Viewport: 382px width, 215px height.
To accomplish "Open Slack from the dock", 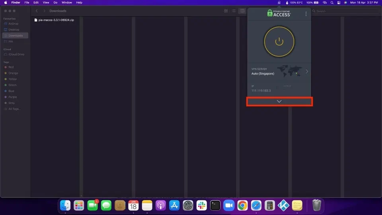I will tap(201, 205).
